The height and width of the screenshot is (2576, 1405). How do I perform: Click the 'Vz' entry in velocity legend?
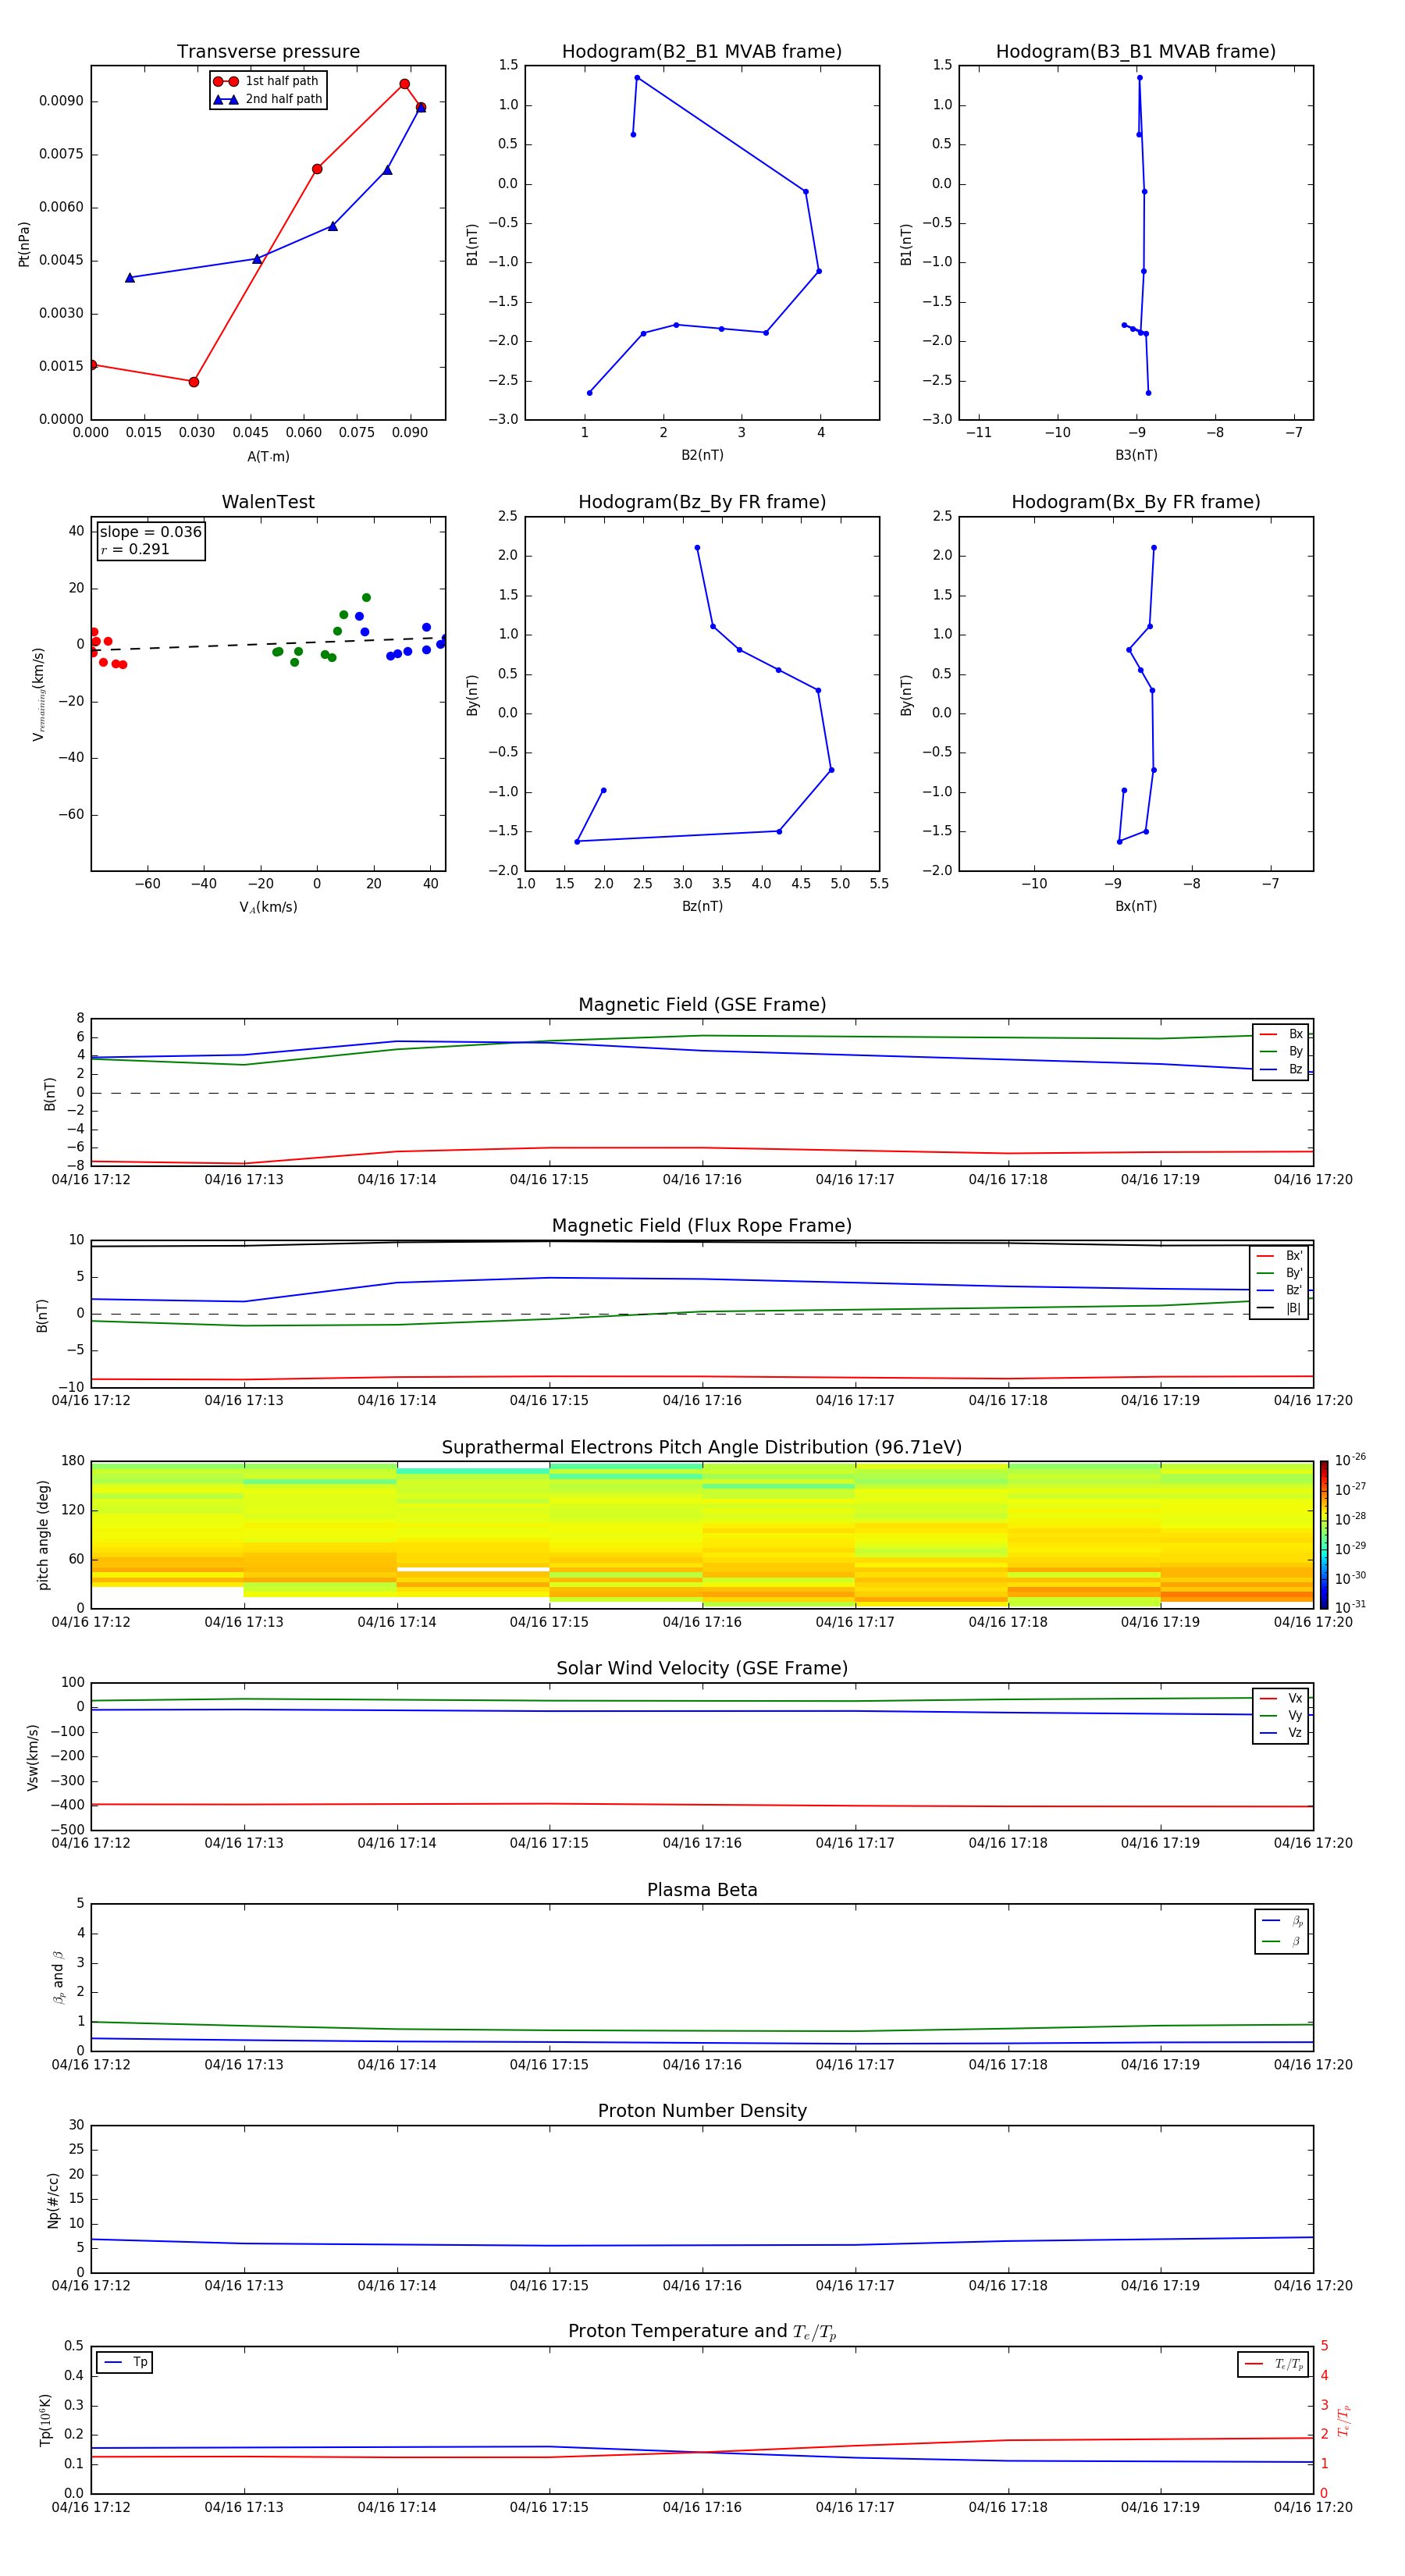(1281, 1732)
